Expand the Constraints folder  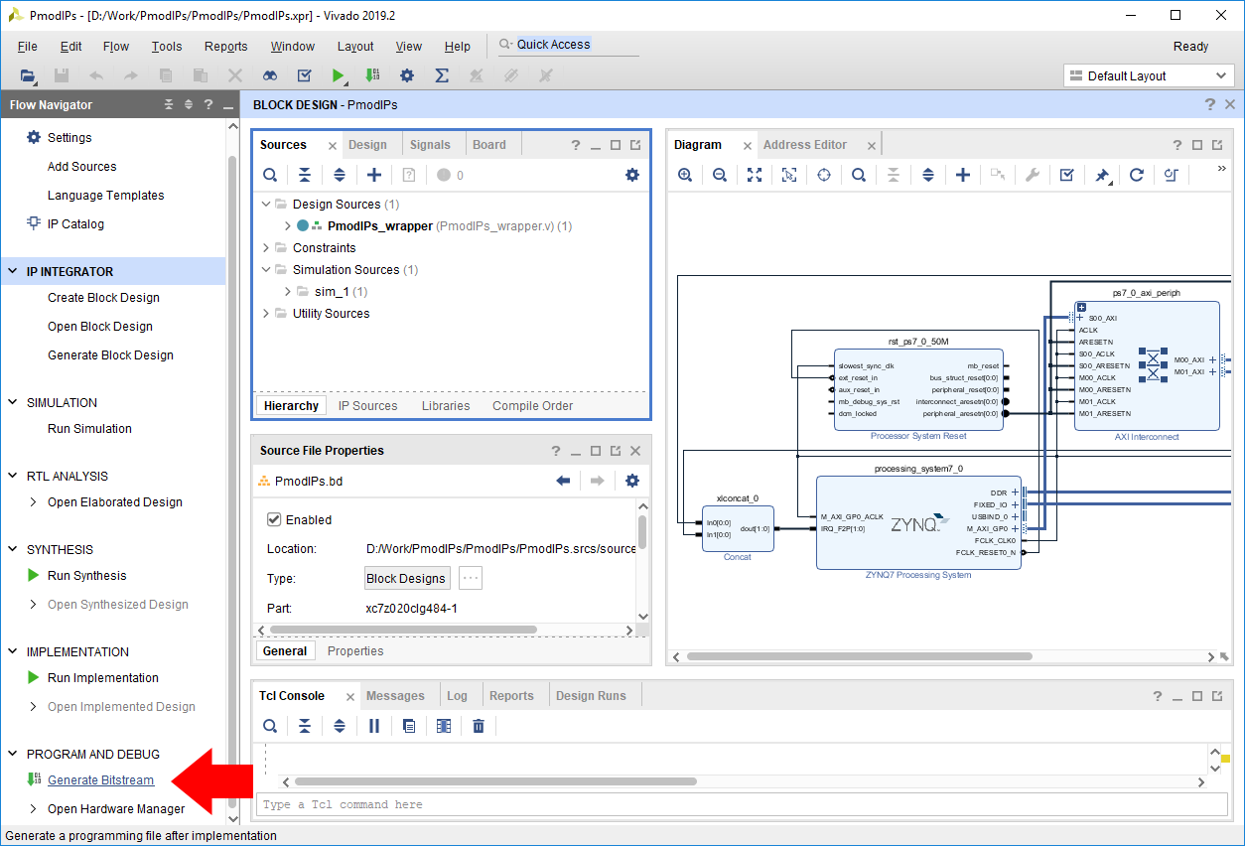pos(266,248)
